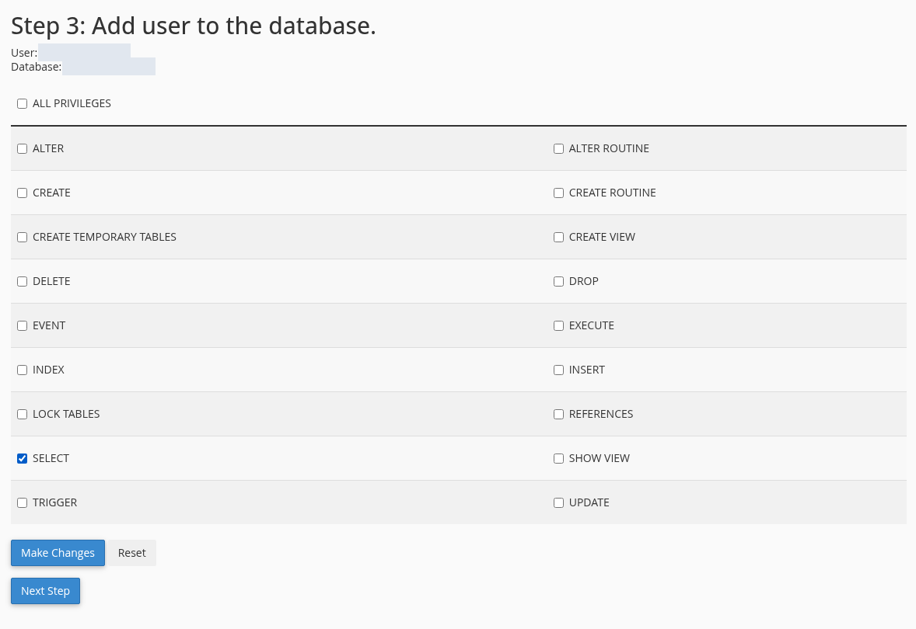Enable the INDEX privilege checkbox
This screenshot has width=916, height=629.
coord(23,370)
